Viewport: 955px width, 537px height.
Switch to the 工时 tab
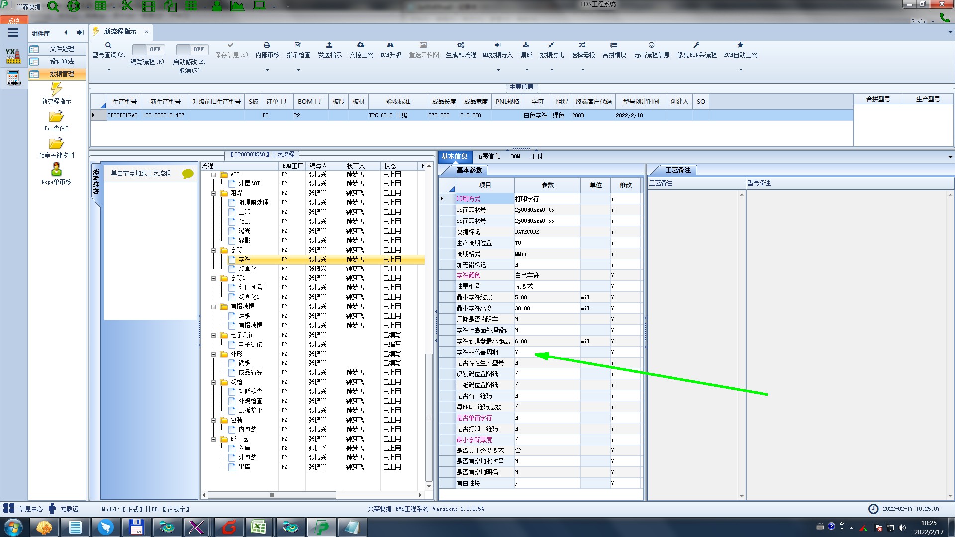coord(536,157)
